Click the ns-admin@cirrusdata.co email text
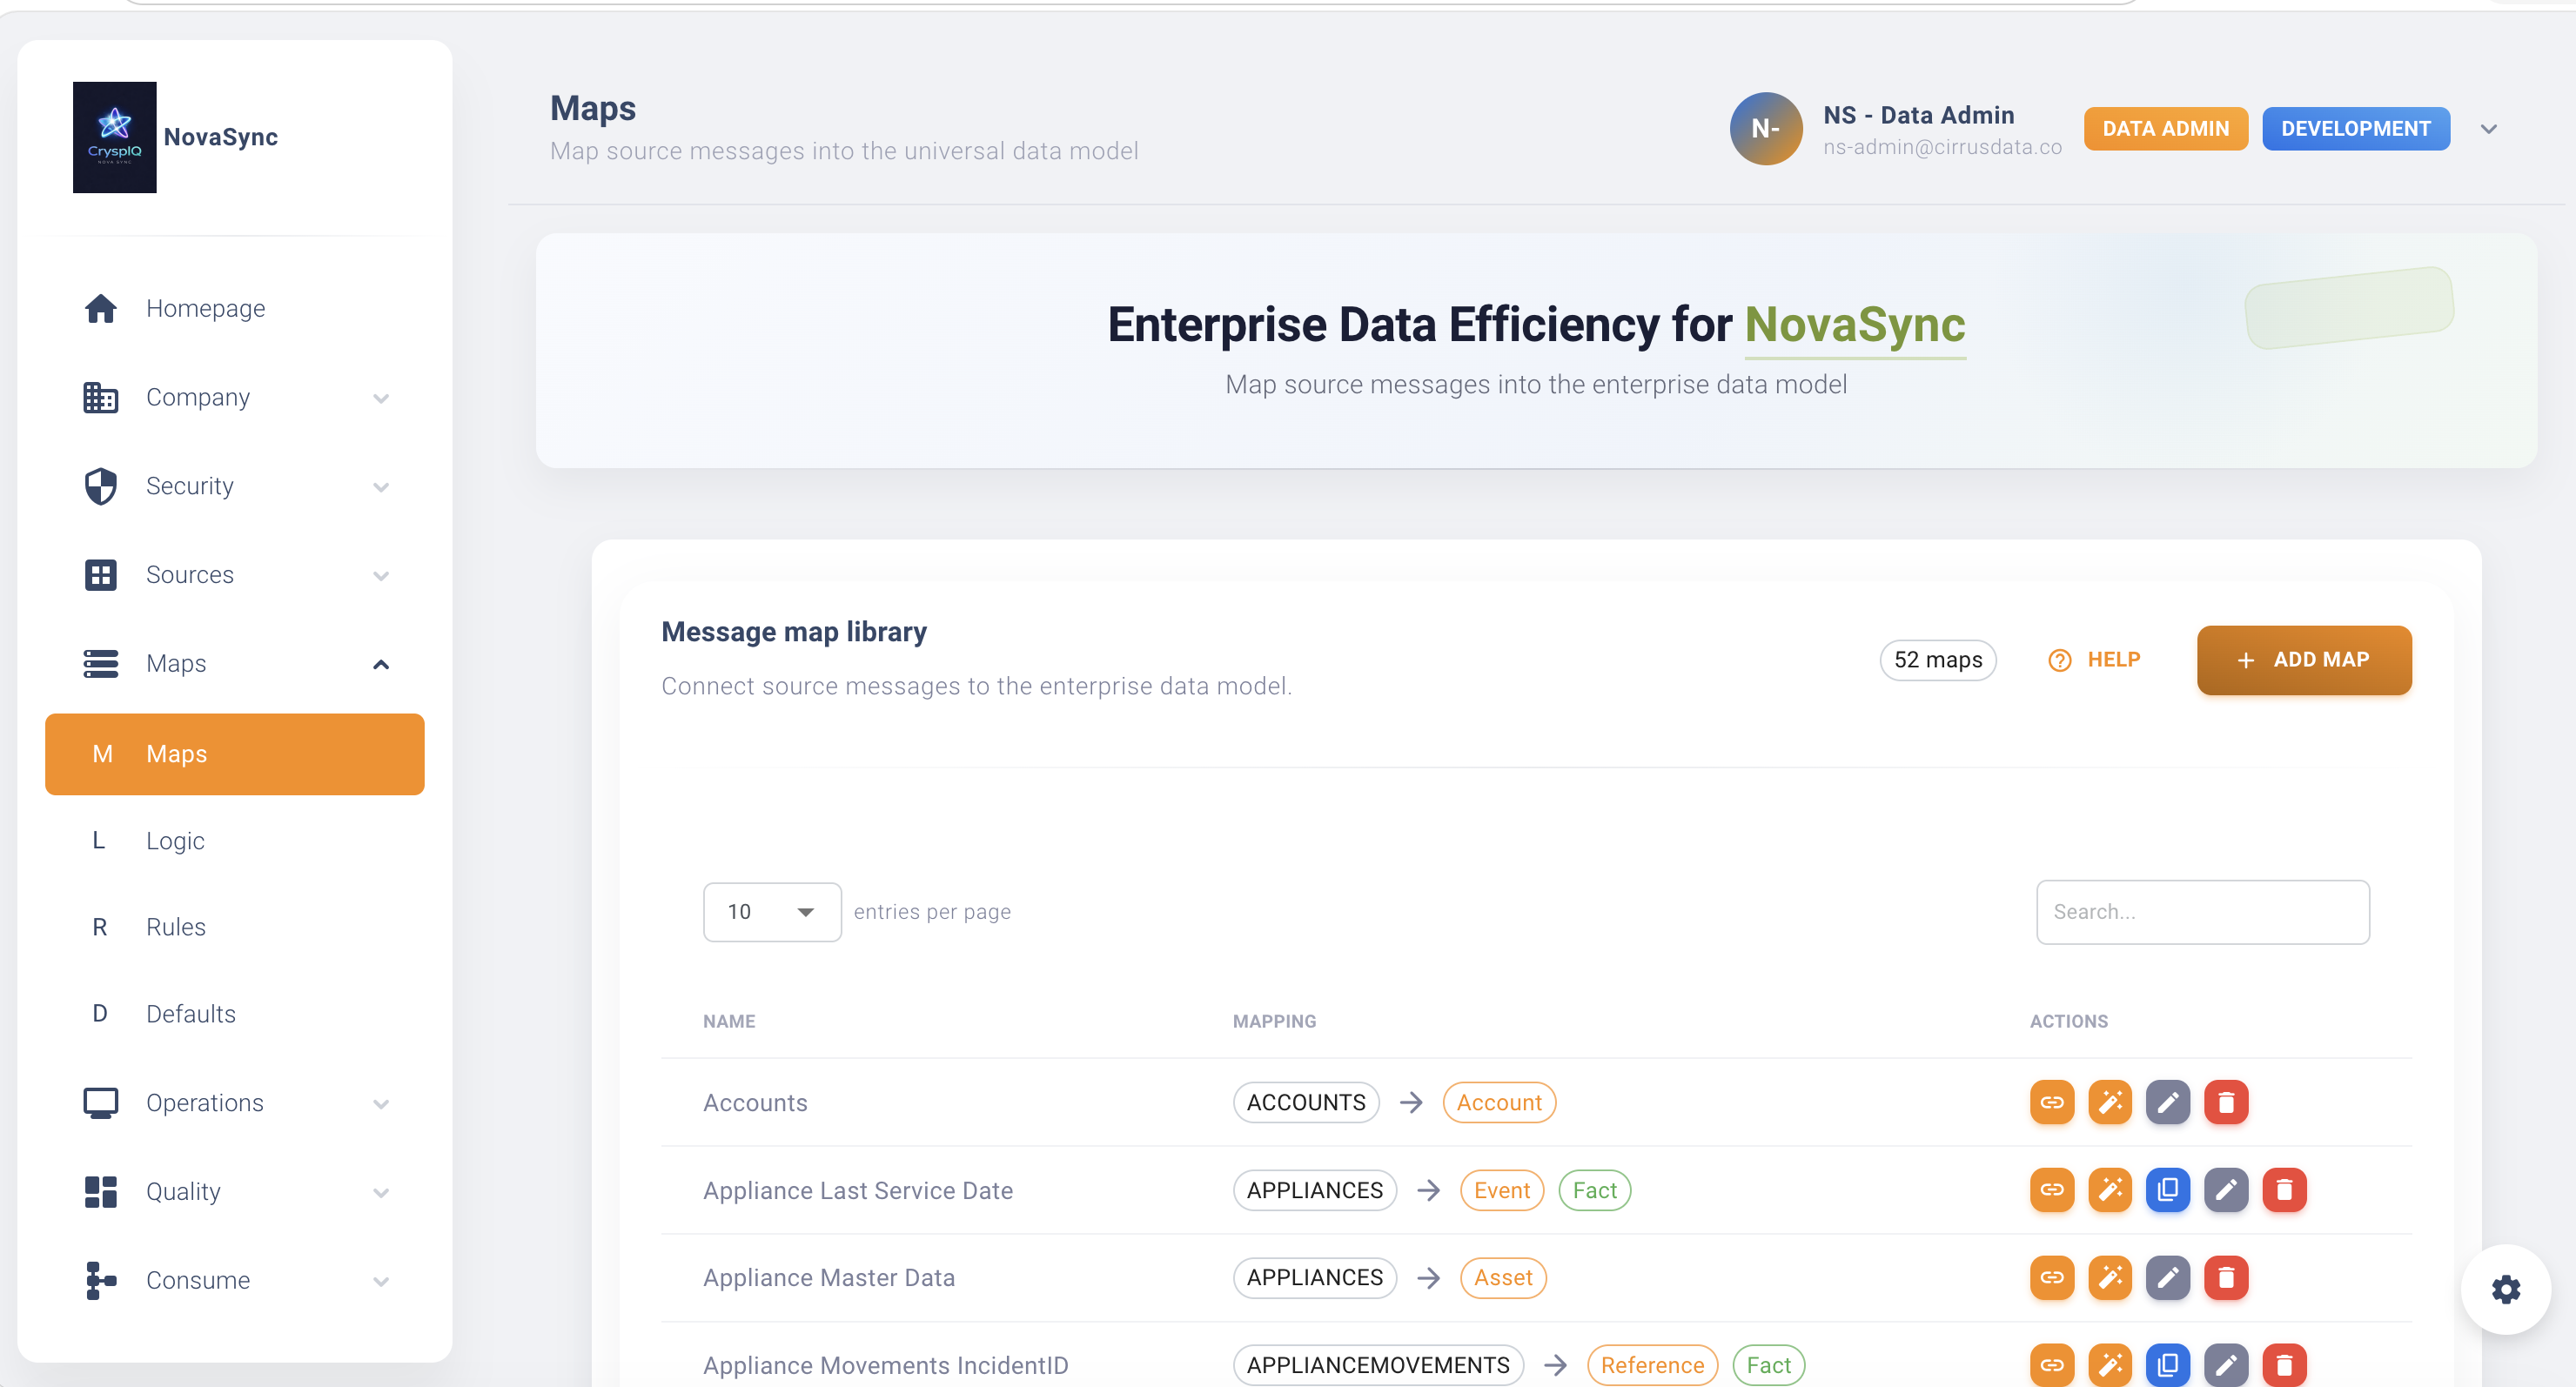The image size is (2576, 1387). click(x=1942, y=147)
